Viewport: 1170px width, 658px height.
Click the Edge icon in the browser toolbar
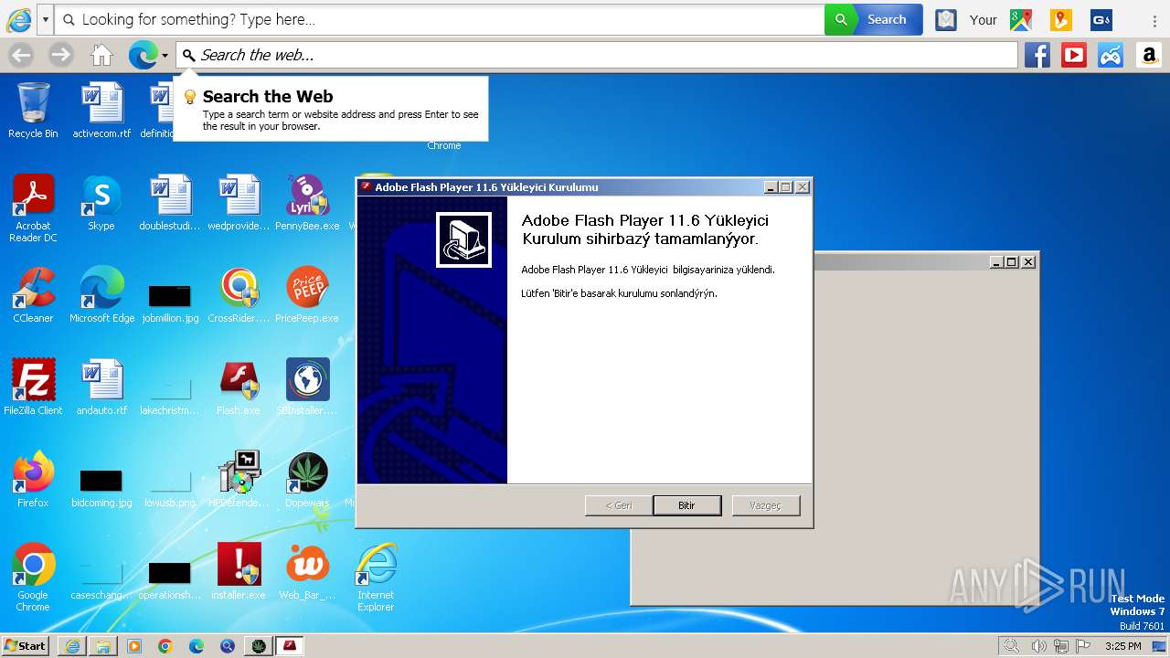coord(144,55)
